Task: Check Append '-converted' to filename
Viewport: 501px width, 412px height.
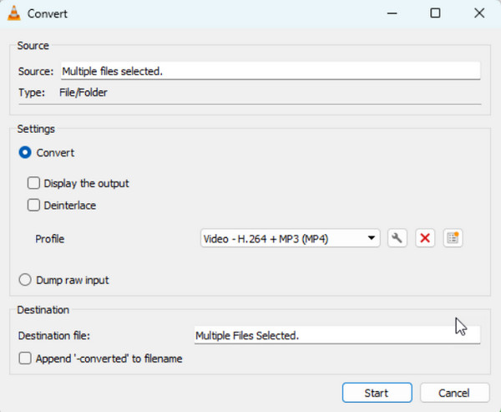Action: [x=26, y=359]
